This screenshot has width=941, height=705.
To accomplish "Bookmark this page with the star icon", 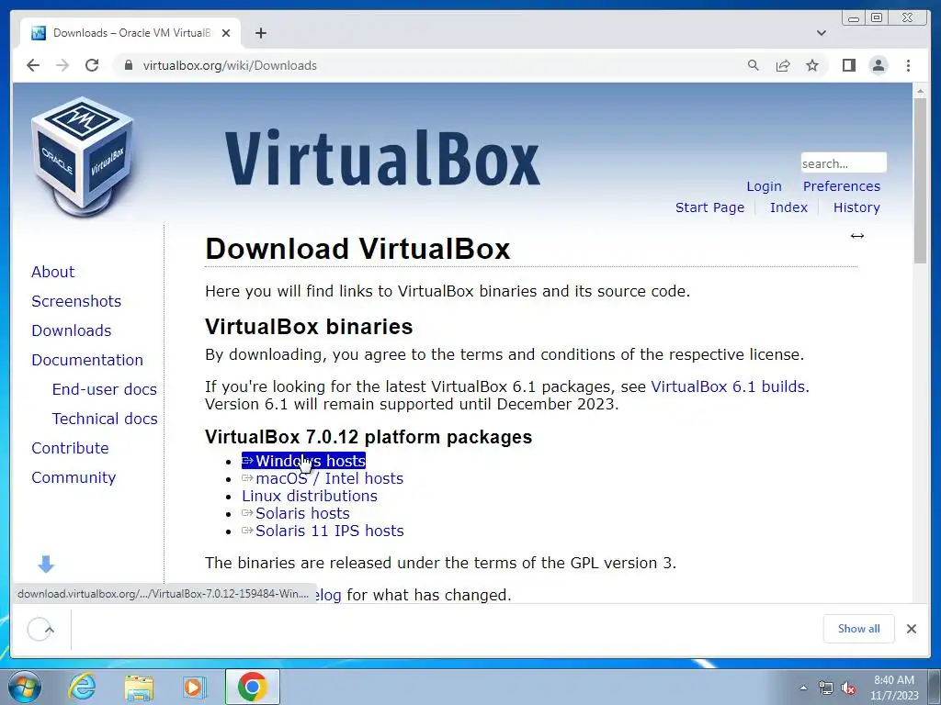I will pos(812,65).
